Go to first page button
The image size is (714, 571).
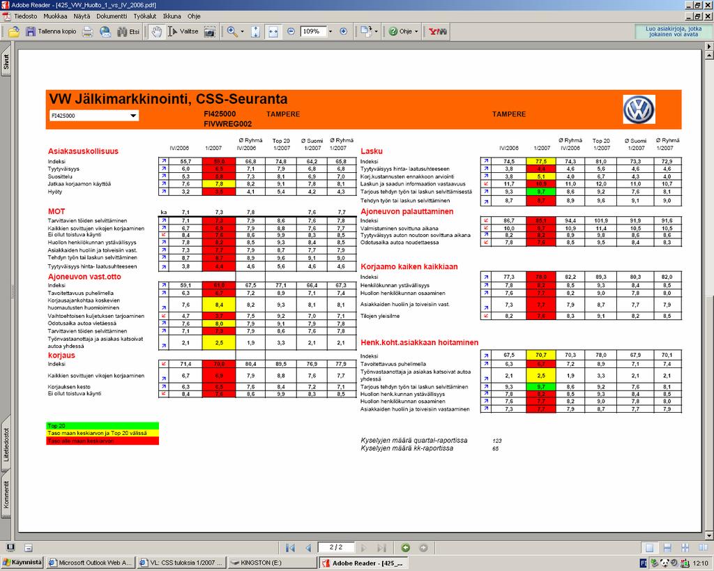290,548
